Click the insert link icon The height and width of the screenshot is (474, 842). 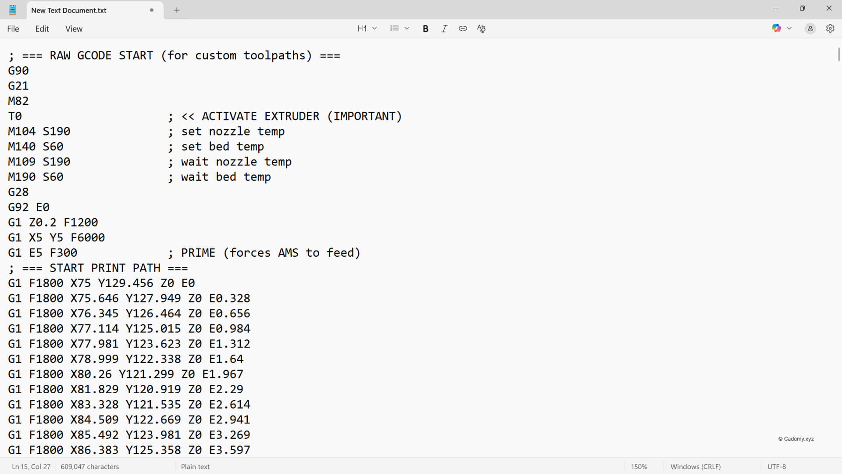[463, 29]
